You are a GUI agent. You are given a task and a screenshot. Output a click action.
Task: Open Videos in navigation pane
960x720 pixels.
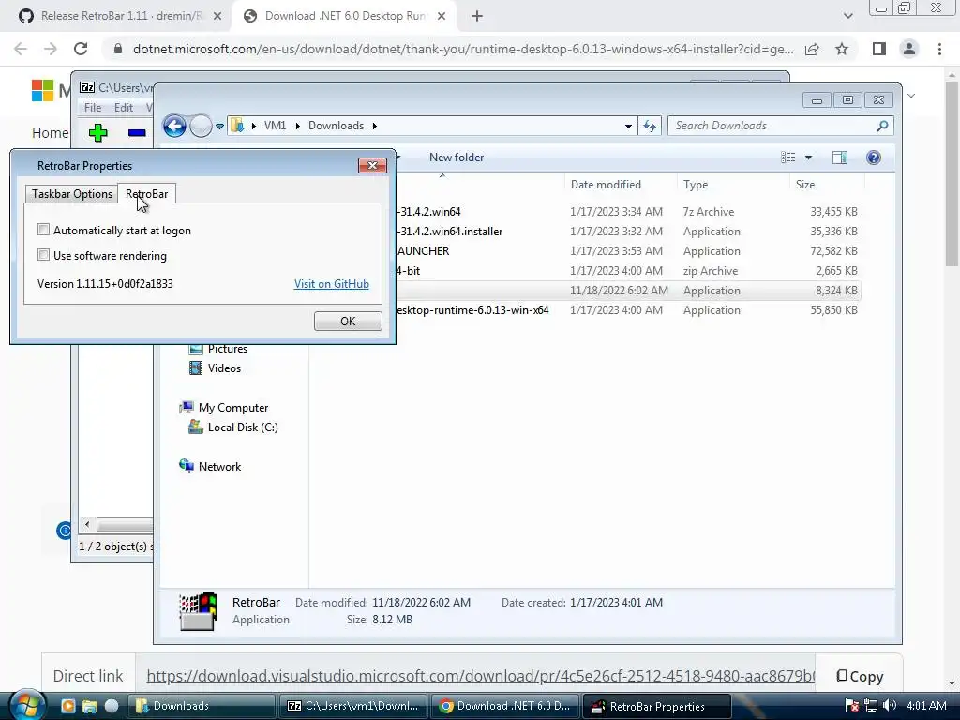click(x=224, y=367)
